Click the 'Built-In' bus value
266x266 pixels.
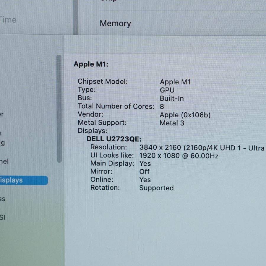click(172, 98)
